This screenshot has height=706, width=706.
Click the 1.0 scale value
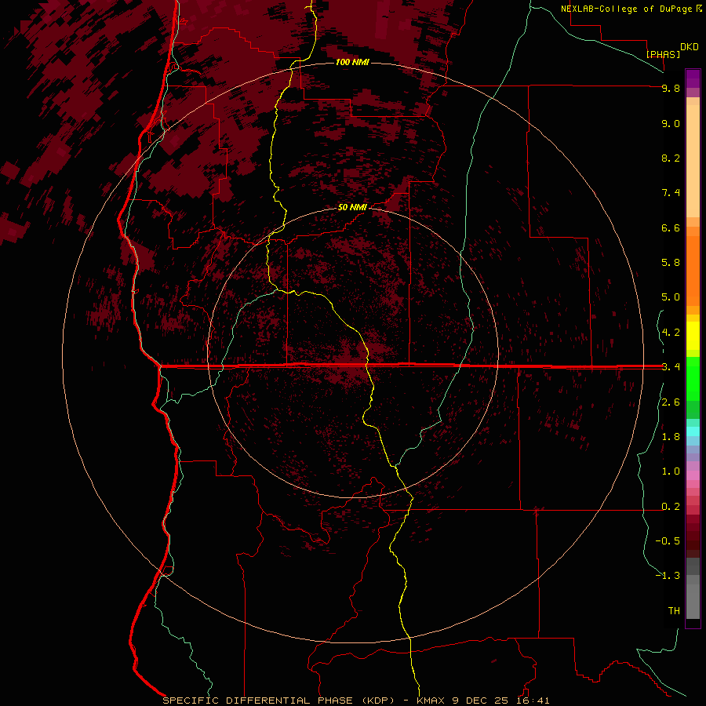671,471
